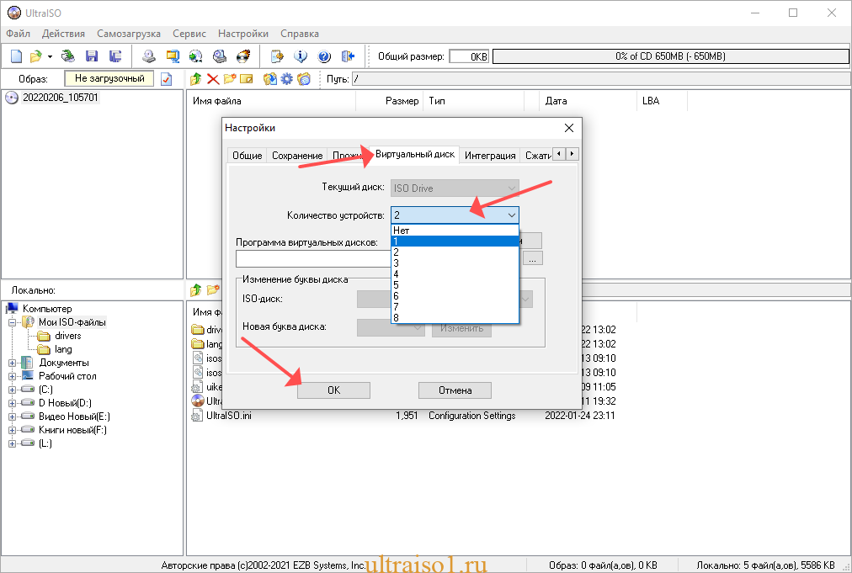
Task: Expand the Open icon's dropdown arrow
Action: coord(50,56)
